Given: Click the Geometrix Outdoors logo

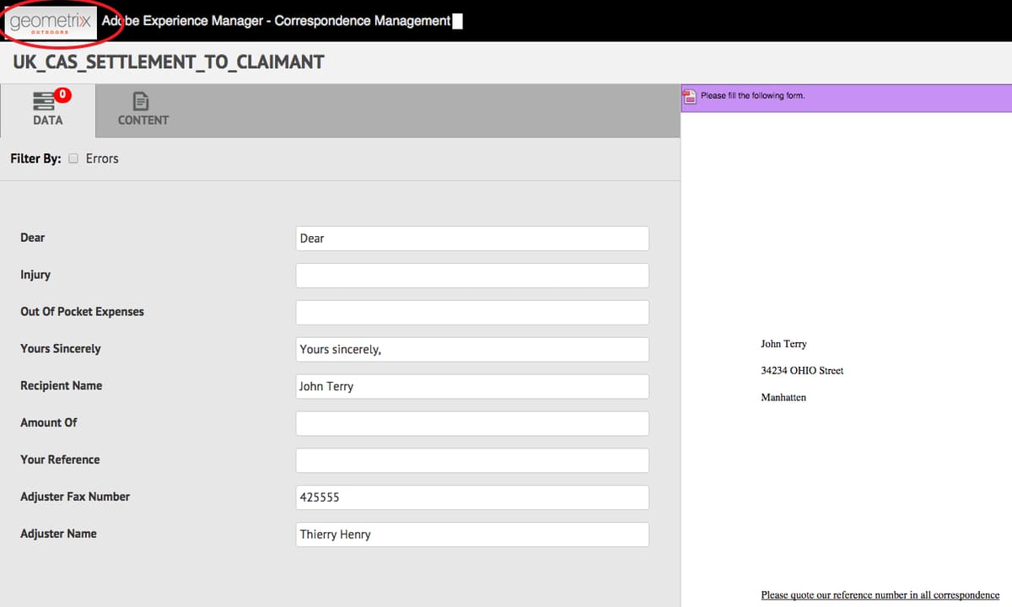Looking at the screenshot, I should (x=51, y=21).
